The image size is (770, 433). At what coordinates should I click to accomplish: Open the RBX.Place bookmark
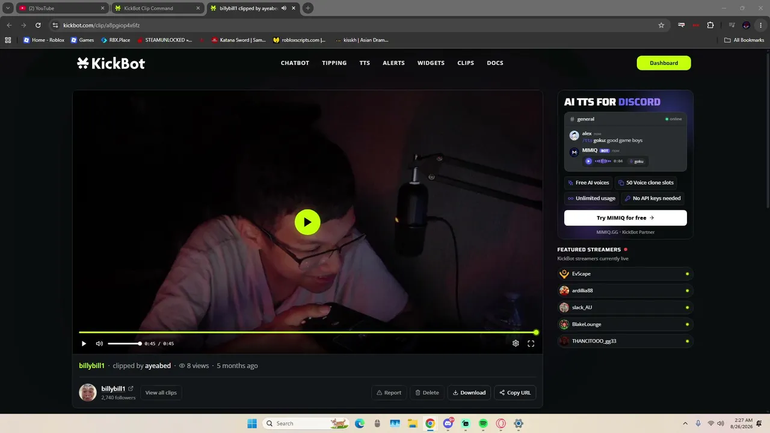(115, 40)
